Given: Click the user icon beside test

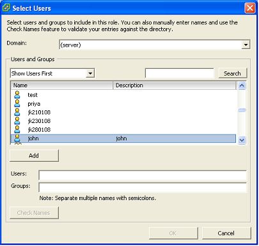Looking at the screenshot, I should (x=17, y=95).
